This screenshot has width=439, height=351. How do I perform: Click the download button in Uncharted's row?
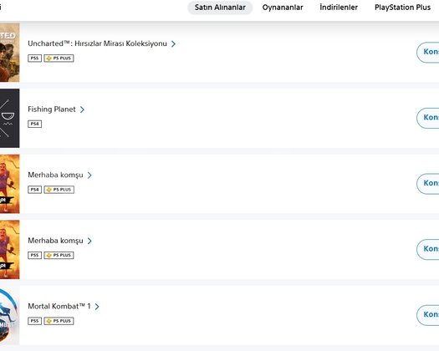click(428, 53)
